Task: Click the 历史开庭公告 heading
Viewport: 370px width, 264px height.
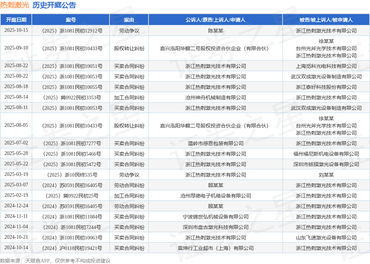Action: [54, 5]
